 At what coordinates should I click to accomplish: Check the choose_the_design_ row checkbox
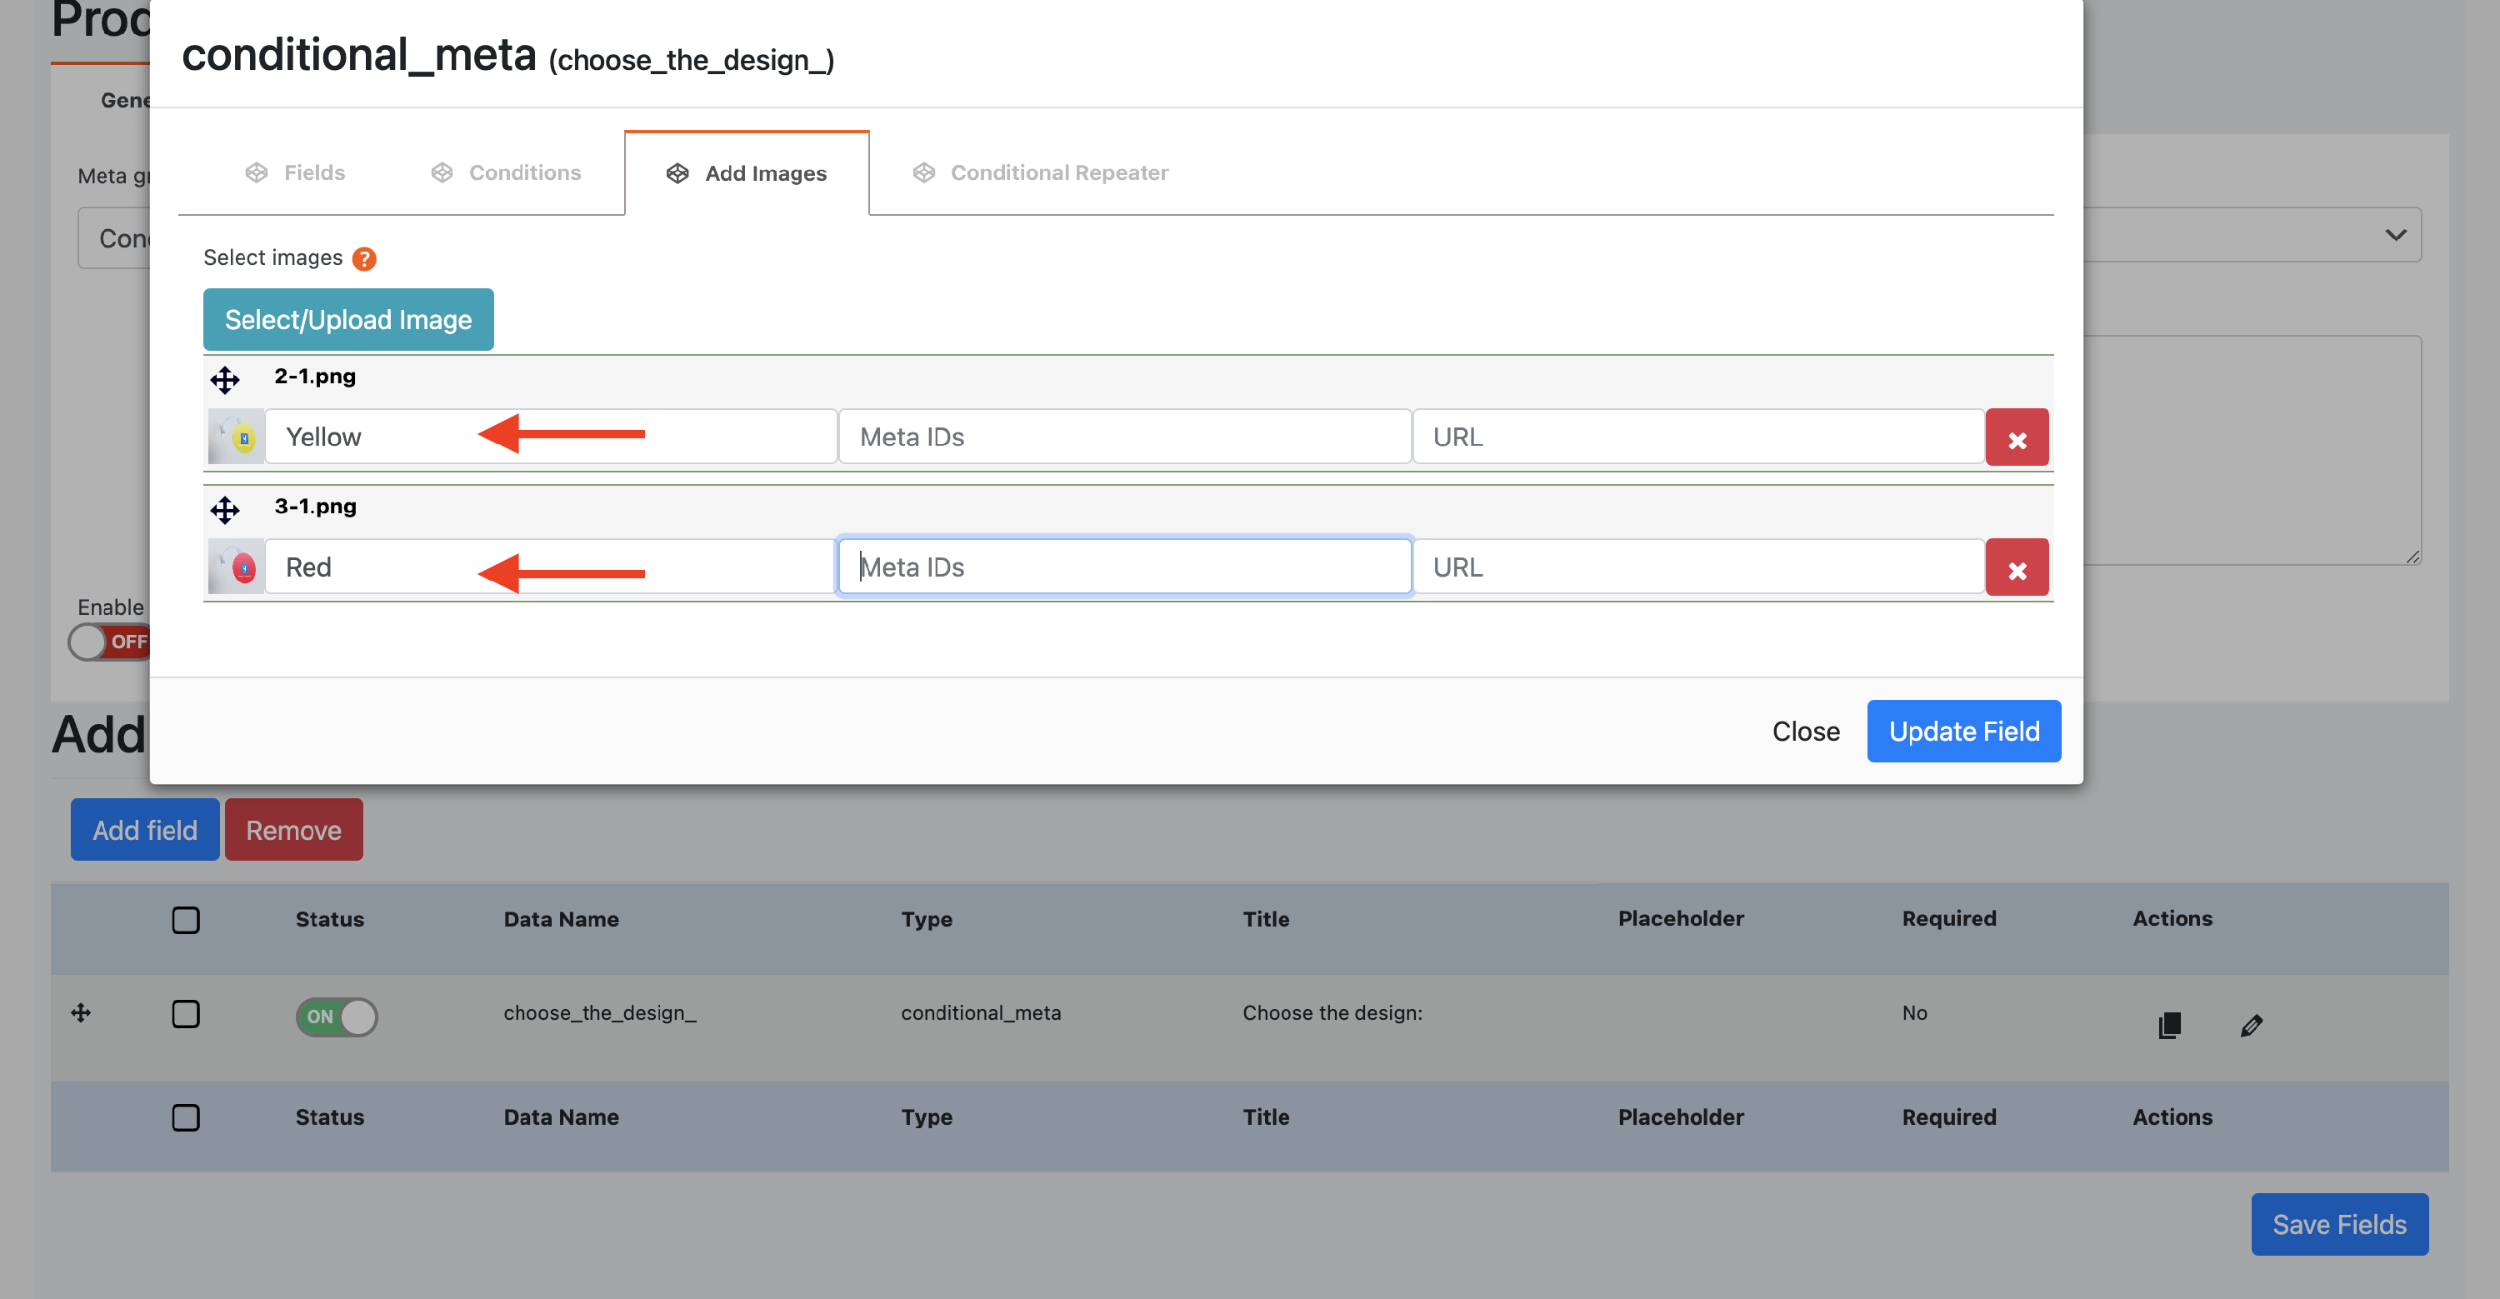click(x=185, y=1014)
